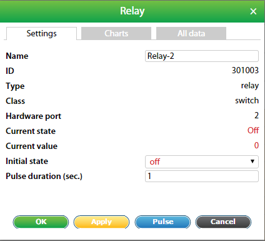
Task: Click the red Current value 0
Action: click(x=256, y=145)
